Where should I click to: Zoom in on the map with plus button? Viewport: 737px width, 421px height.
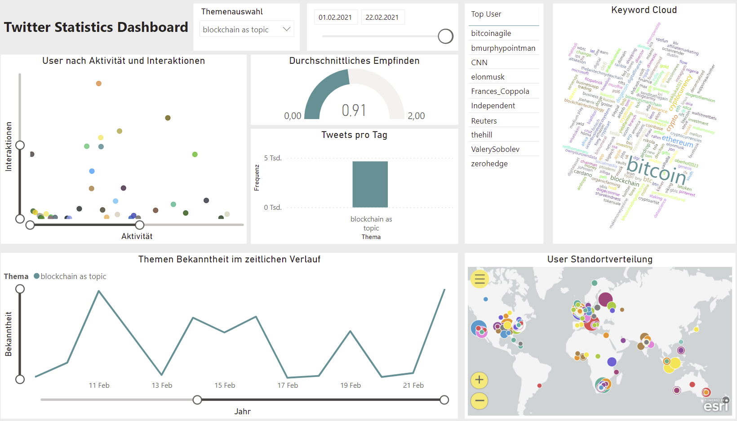[x=479, y=380]
